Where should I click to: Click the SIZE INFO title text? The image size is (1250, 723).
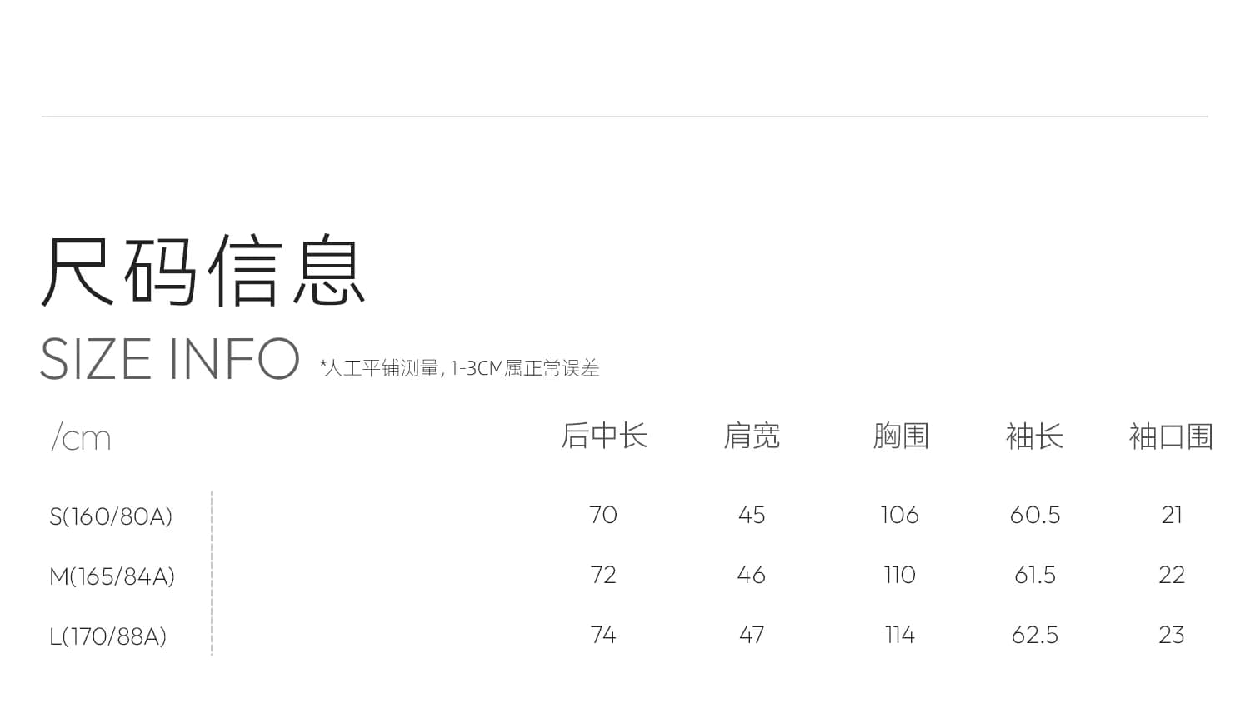pos(170,359)
